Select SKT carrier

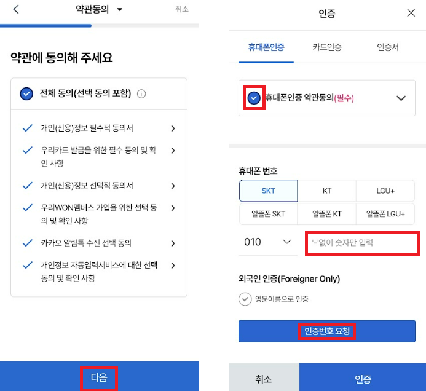(268, 191)
